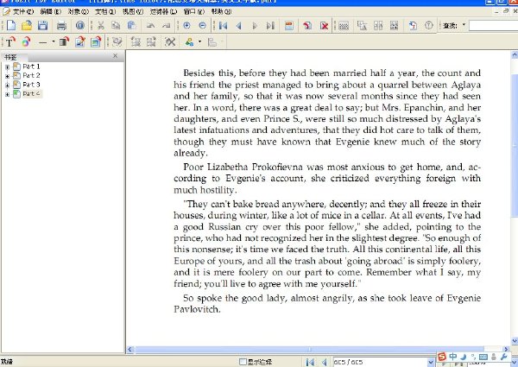
Task: Select the Add Text (T) tool
Action: [x=9, y=42]
